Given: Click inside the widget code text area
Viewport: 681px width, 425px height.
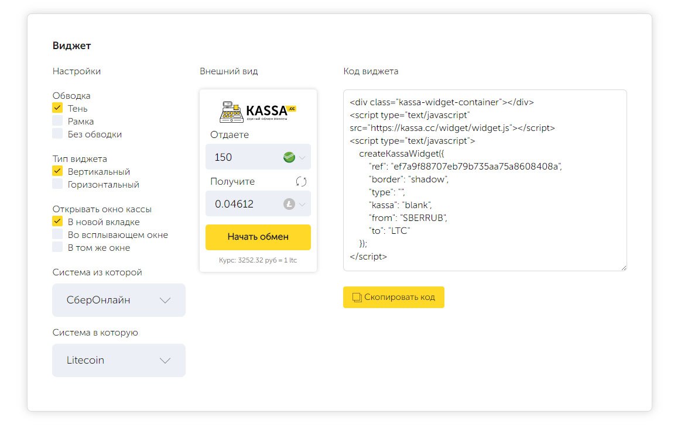Looking at the screenshot, I should [x=485, y=181].
